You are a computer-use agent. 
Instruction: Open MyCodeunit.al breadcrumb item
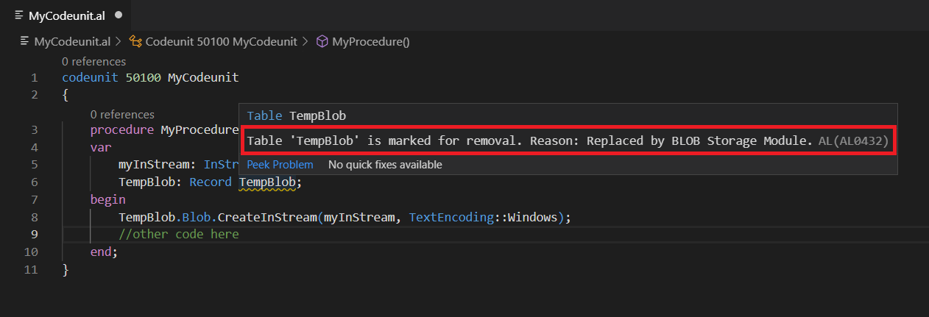point(72,42)
